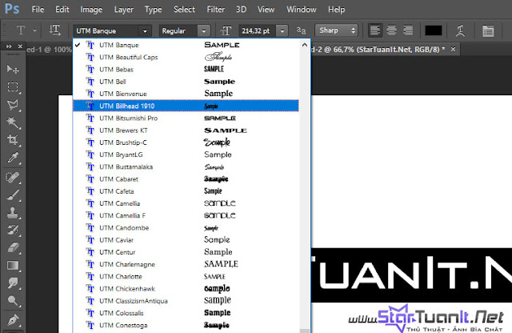
Task: Click font list scroll up arrow
Action: pyautogui.click(x=304, y=45)
